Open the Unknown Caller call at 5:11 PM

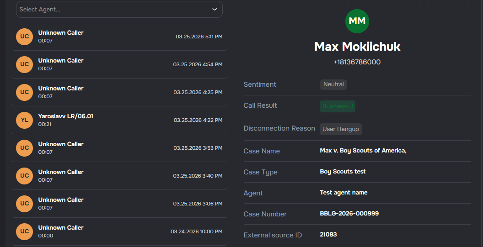pyautogui.click(x=119, y=37)
